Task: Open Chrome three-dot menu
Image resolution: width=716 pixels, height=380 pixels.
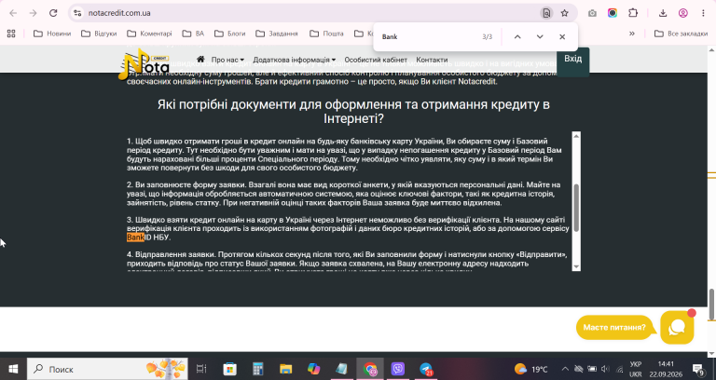Action: [703, 13]
